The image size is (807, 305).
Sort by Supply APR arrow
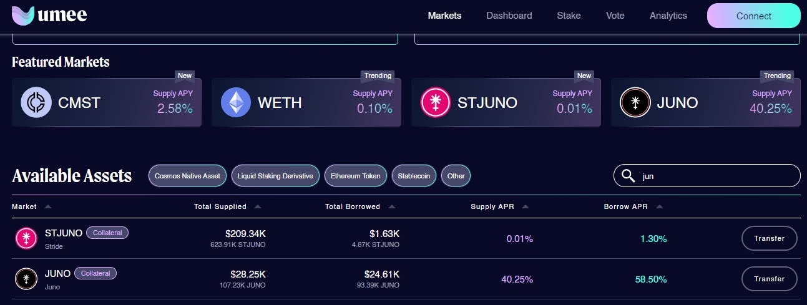pyautogui.click(x=526, y=206)
